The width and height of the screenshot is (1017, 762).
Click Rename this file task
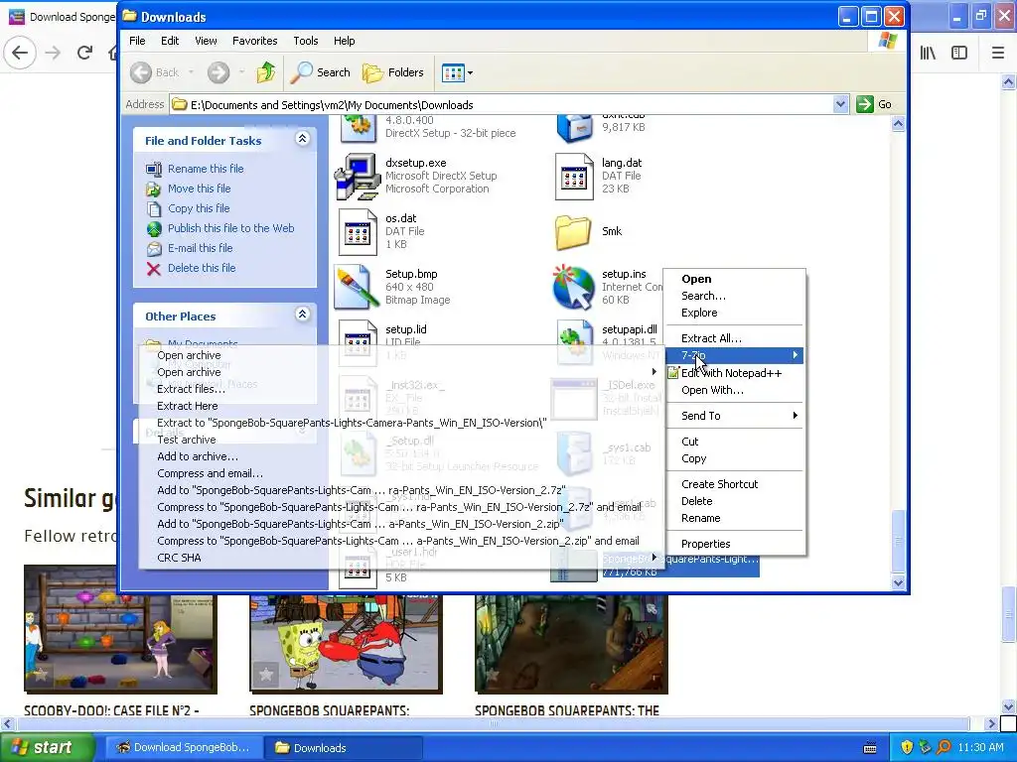click(x=206, y=169)
